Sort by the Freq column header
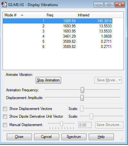128x146 pixels. (60, 15)
